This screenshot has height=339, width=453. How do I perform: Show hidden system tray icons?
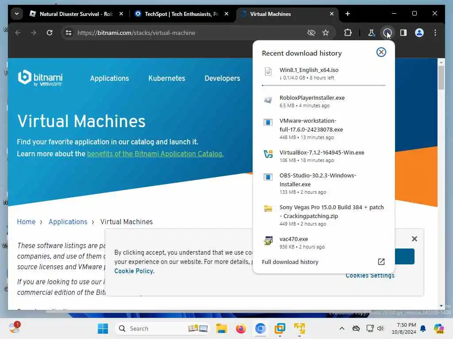point(342,328)
